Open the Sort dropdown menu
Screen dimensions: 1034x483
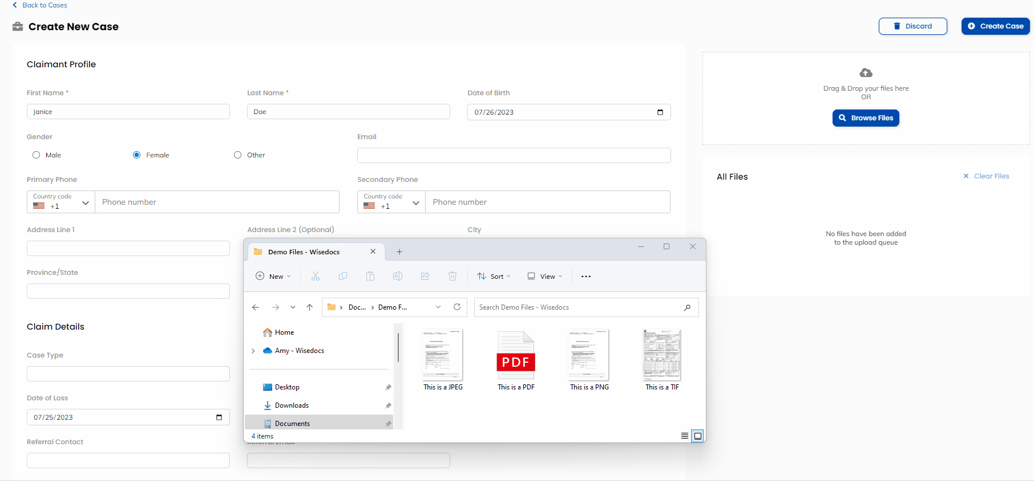point(494,276)
